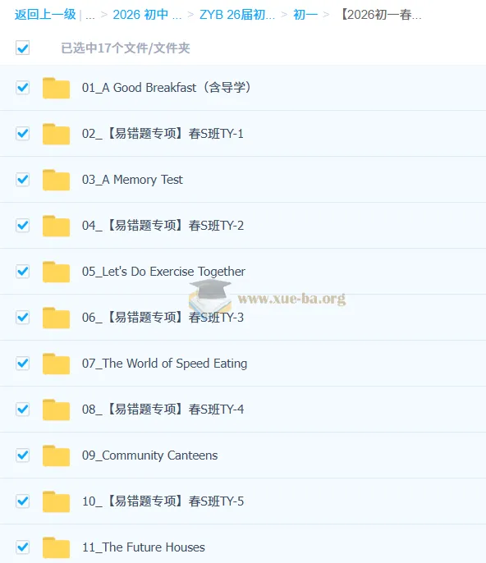
Task: Click the 已选中17个文件/文件夹 selection label
Action: [126, 48]
